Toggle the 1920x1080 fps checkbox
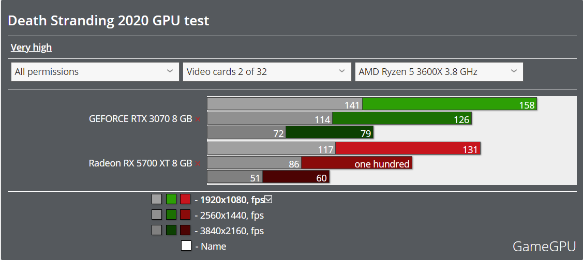Viewport: 583px width, 260px height. [268, 200]
